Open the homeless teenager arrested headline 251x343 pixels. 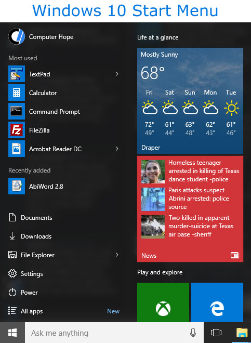coord(204,171)
